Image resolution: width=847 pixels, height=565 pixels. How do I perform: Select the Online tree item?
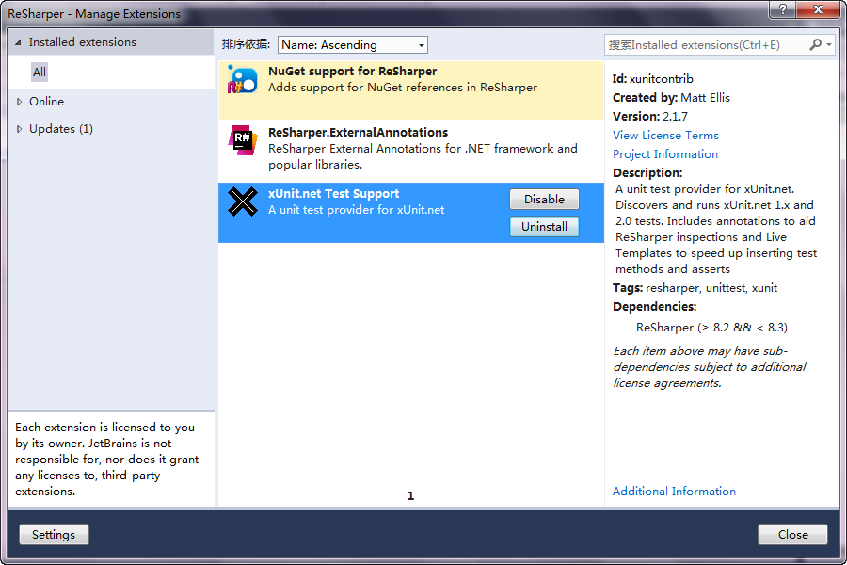(46, 102)
